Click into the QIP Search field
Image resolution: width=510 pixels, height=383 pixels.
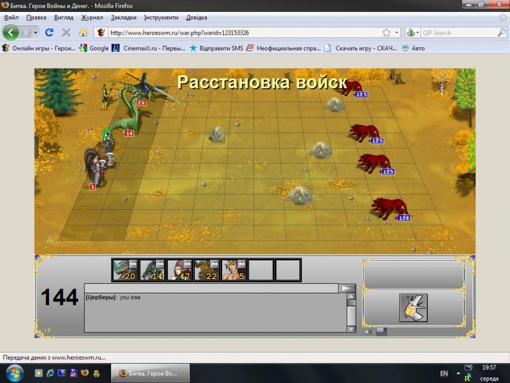pyautogui.click(x=458, y=32)
